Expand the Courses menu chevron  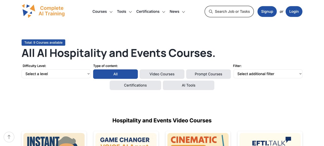111,12
